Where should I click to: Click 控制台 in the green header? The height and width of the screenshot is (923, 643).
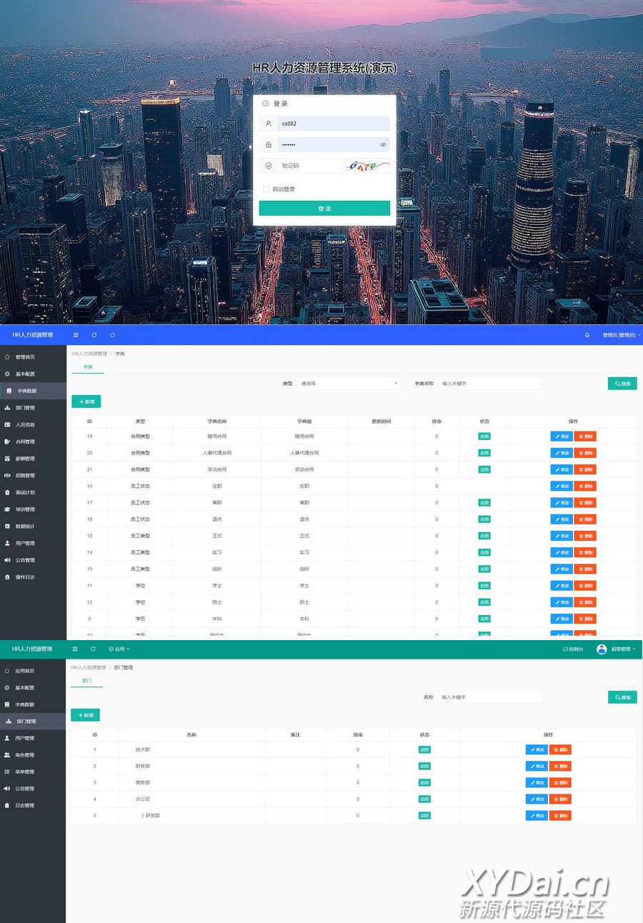[573, 649]
